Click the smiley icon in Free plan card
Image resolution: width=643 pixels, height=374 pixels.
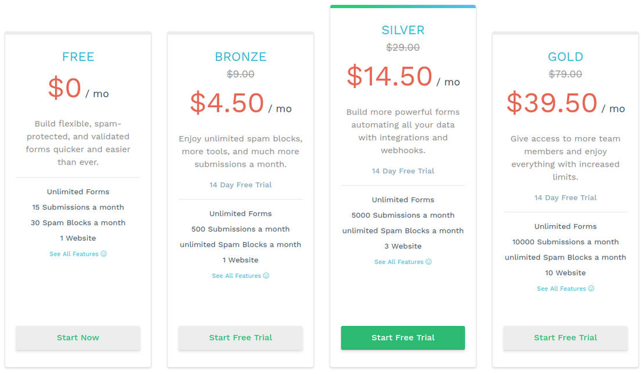pos(104,254)
